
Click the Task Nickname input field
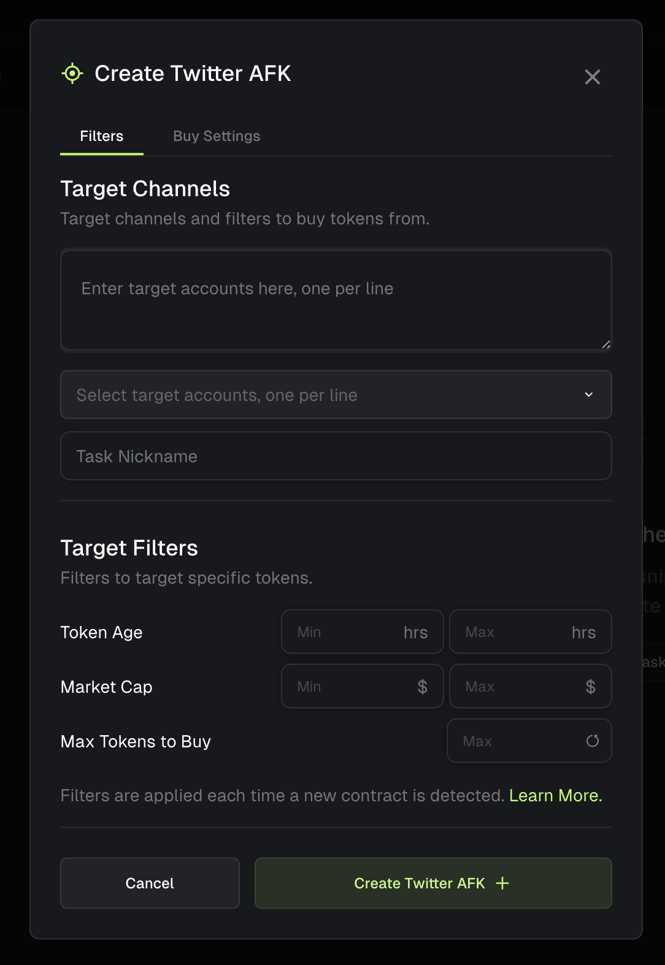[x=336, y=456]
